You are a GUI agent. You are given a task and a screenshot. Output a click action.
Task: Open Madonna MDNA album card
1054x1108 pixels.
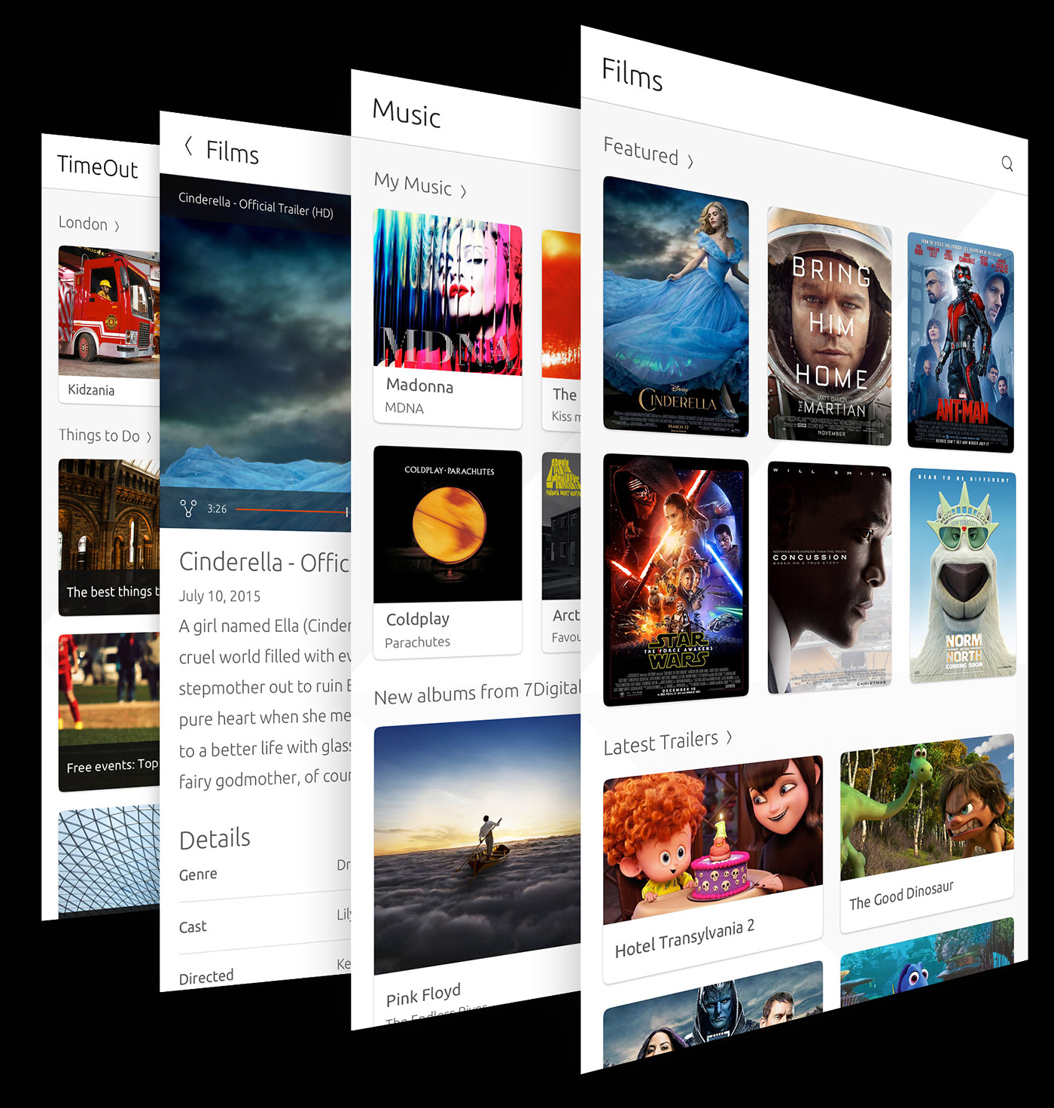[447, 318]
